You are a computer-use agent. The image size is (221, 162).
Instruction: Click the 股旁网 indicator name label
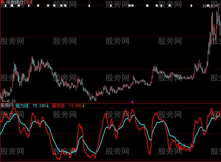click(7, 106)
